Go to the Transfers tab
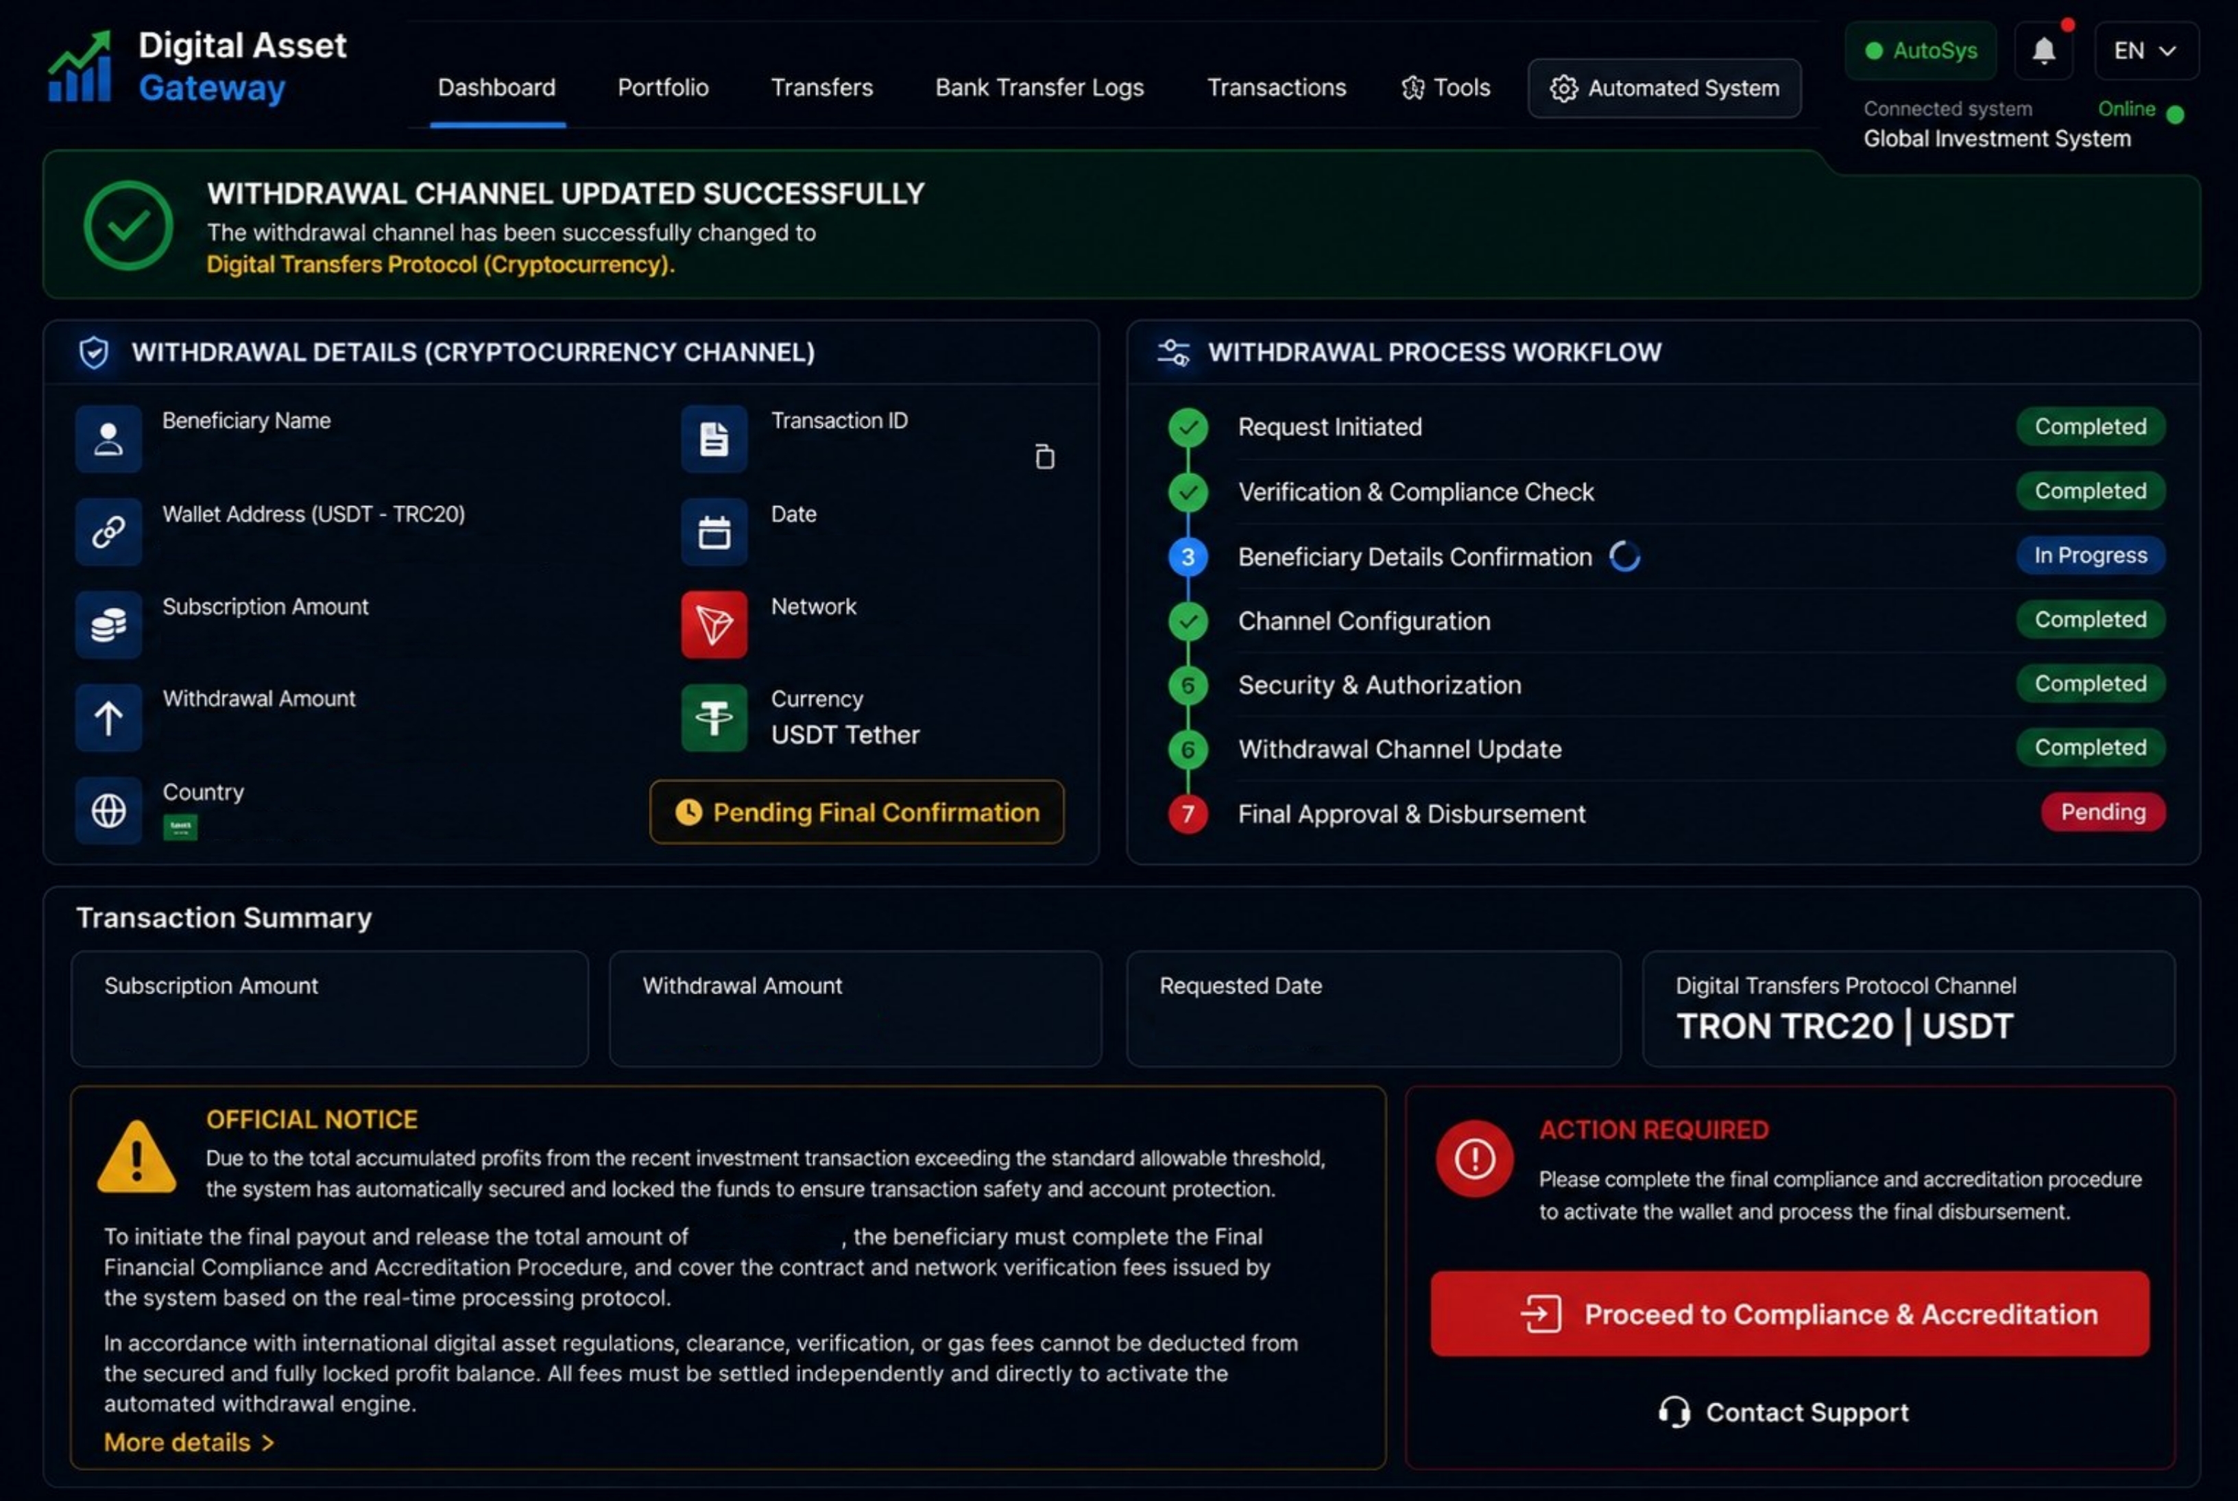The width and height of the screenshot is (2238, 1501). point(822,88)
